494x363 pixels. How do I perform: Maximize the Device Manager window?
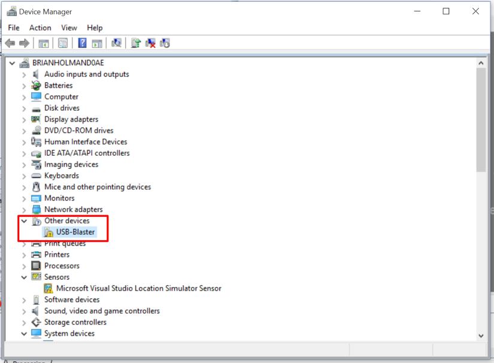point(445,11)
